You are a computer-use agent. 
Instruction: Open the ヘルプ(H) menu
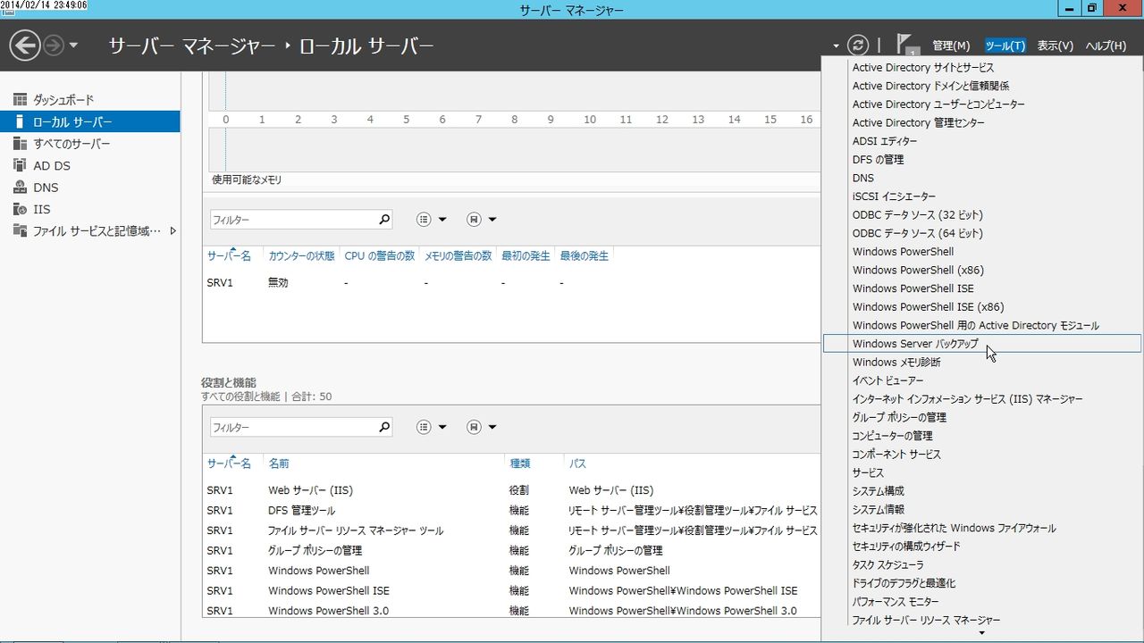click(1106, 46)
